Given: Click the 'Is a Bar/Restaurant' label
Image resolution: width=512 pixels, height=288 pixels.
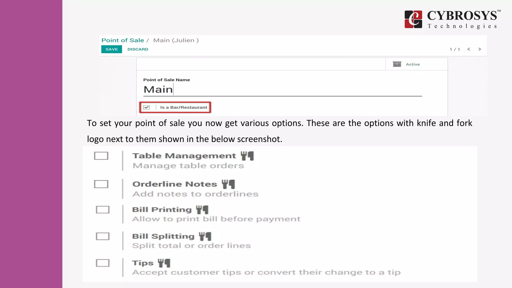Looking at the screenshot, I should [184, 107].
